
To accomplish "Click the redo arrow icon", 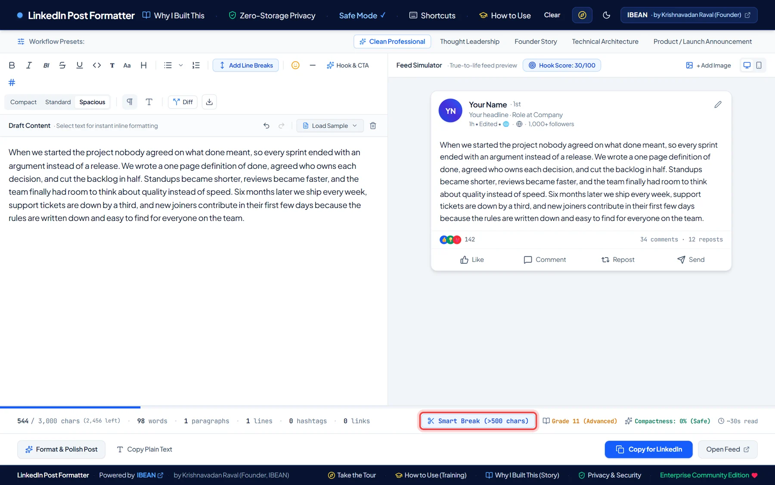I will tap(282, 126).
